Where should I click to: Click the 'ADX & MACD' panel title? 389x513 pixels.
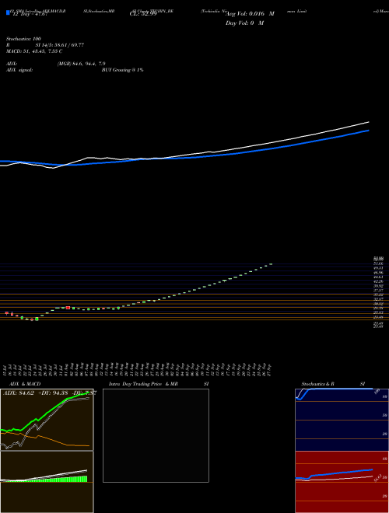pos(25,384)
